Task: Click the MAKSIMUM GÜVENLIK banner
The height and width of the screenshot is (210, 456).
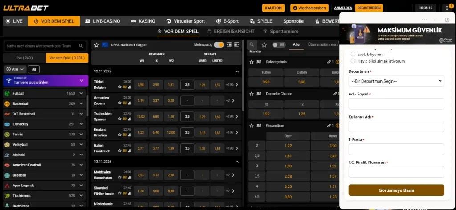Action: coord(398,34)
